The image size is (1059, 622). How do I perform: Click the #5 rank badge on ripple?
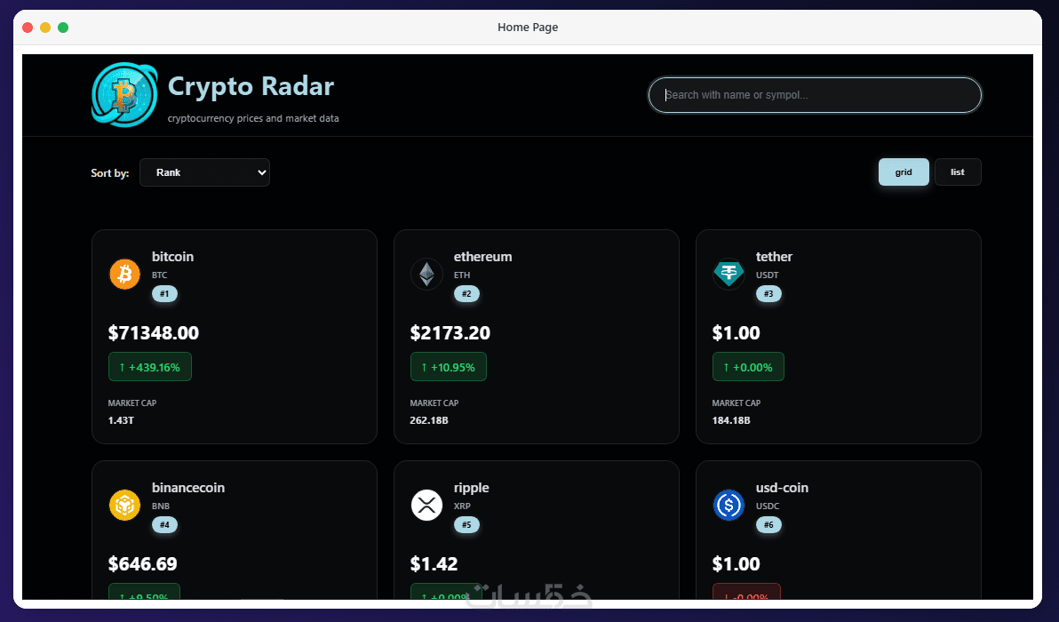click(466, 525)
